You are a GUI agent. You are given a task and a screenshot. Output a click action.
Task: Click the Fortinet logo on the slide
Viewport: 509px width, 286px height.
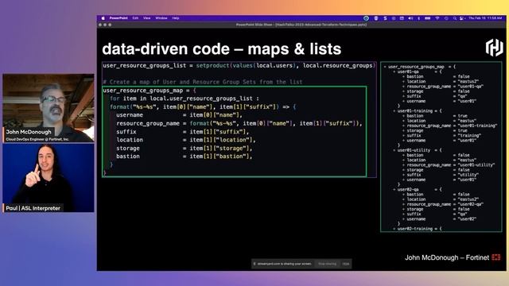496,257
